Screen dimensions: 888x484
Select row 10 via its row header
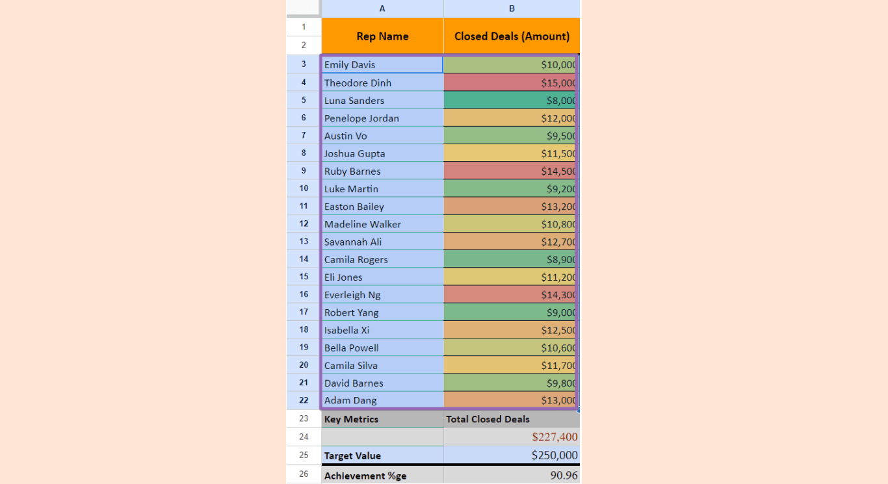click(x=304, y=188)
